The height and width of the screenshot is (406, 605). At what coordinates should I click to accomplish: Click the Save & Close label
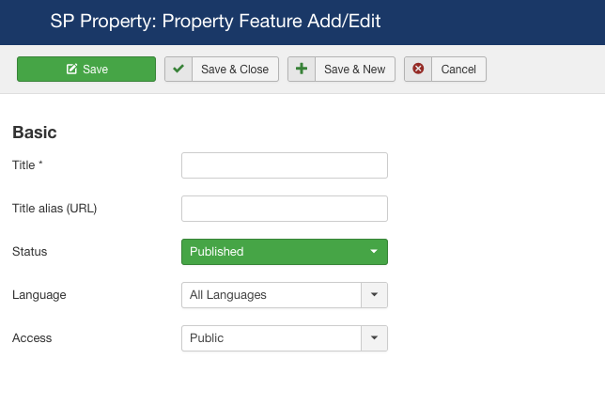pyautogui.click(x=235, y=70)
